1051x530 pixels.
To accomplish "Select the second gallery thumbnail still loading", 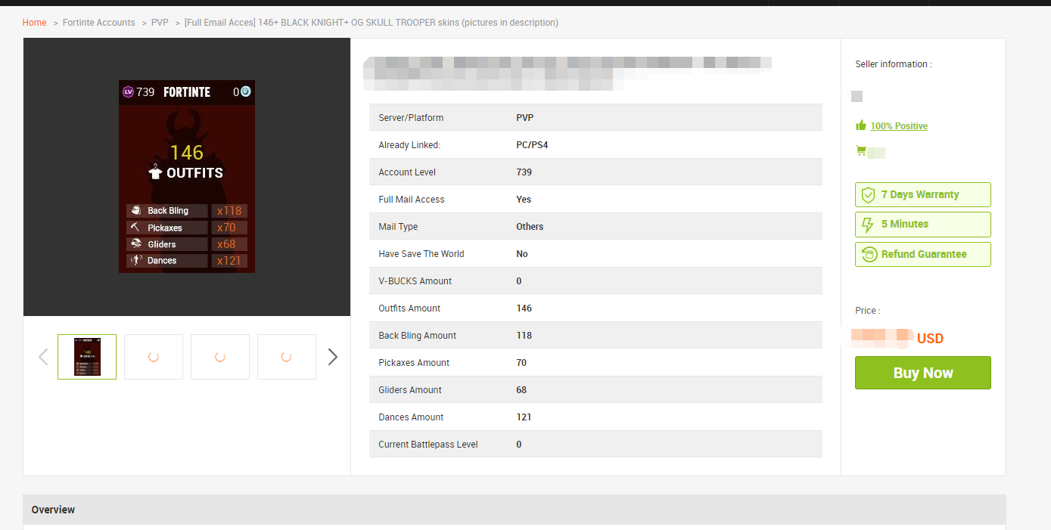I will (x=154, y=357).
